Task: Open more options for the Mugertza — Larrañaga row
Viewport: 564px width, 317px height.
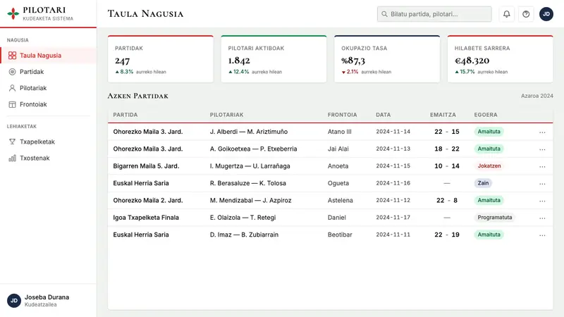Action: (542, 166)
